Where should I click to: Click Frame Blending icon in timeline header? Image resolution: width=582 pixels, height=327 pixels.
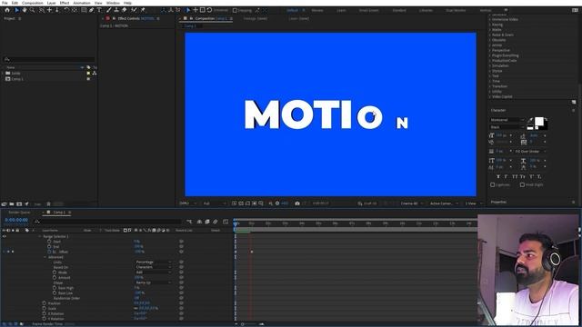click(207, 222)
